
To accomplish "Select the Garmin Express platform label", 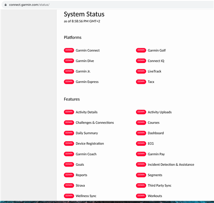I will [x=87, y=82].
